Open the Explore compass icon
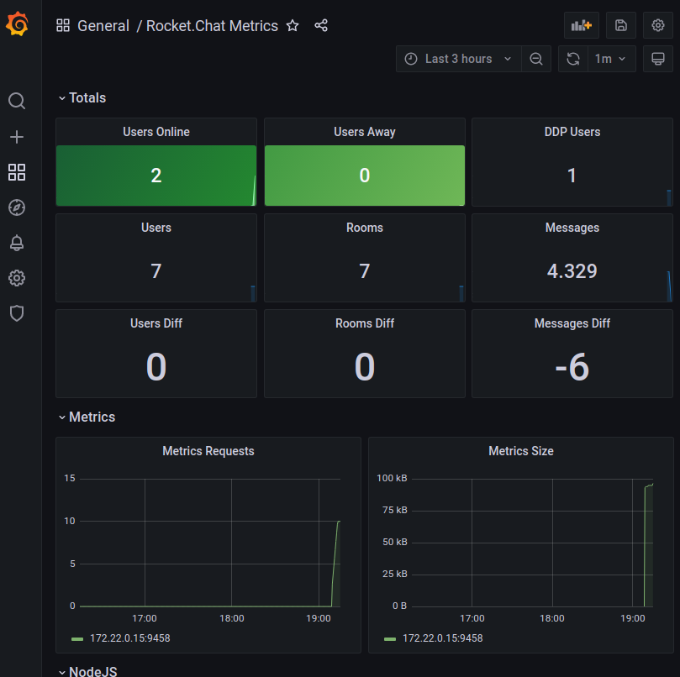This screenshot has height=677, width=680. point(17,207)
